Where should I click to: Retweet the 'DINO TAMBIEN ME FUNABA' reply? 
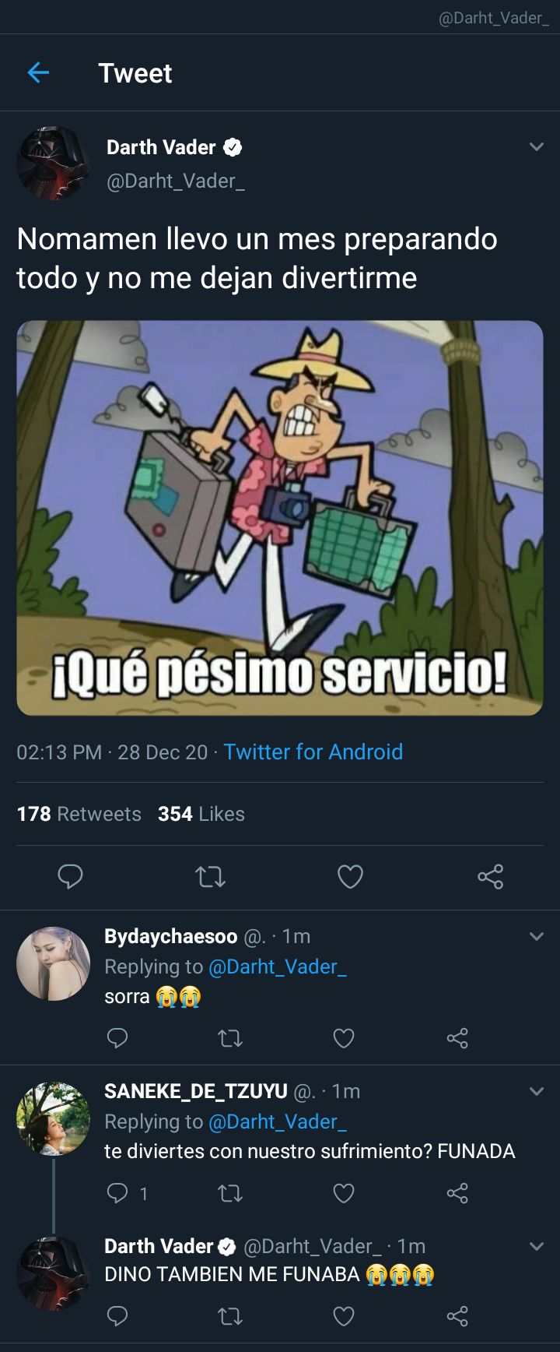pos(230,1317)
